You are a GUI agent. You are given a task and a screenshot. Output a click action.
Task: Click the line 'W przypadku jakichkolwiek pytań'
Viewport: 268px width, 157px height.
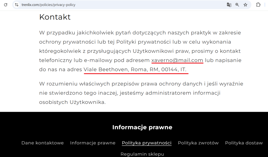(140, 33)
